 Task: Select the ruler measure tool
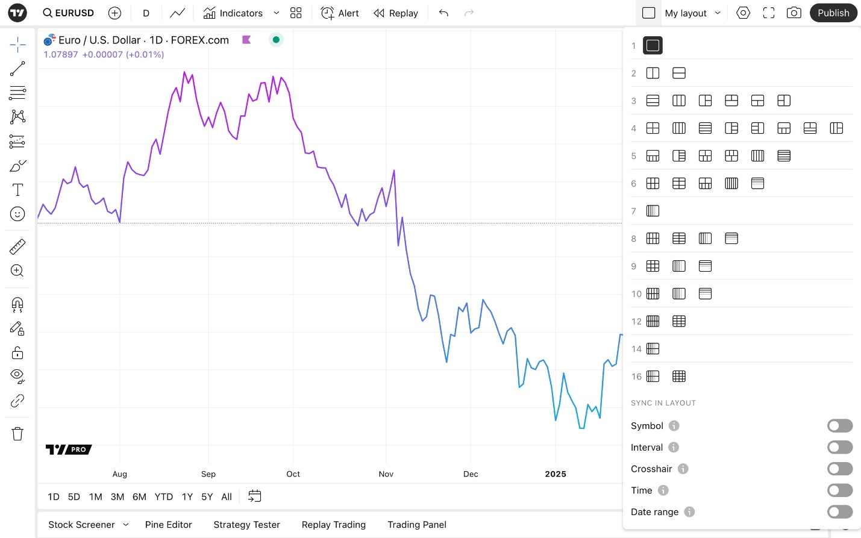(x=17, y=246)
